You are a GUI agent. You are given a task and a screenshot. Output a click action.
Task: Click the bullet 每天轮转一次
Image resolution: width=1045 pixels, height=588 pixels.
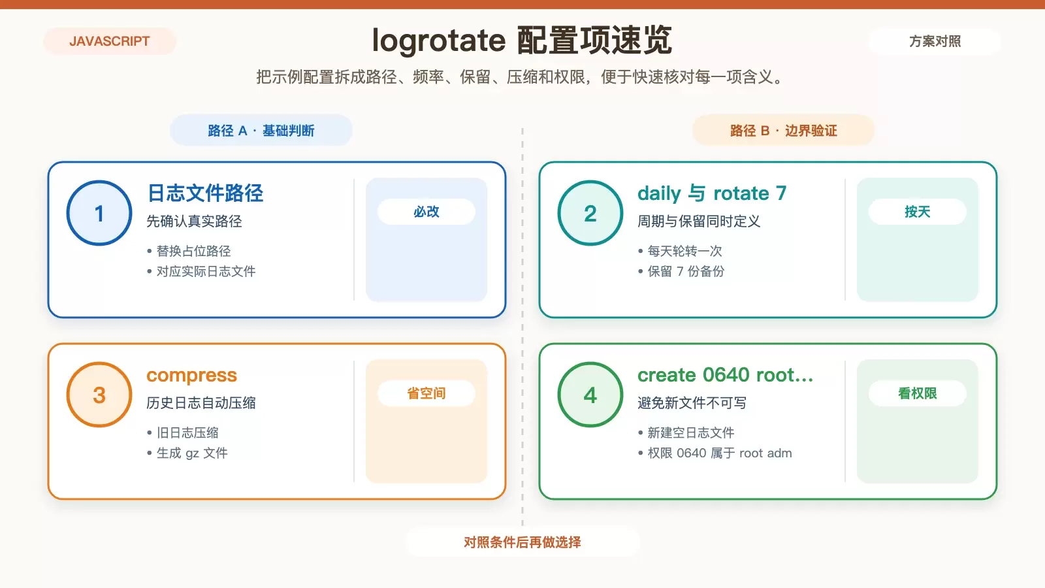(x=680, y=251)
